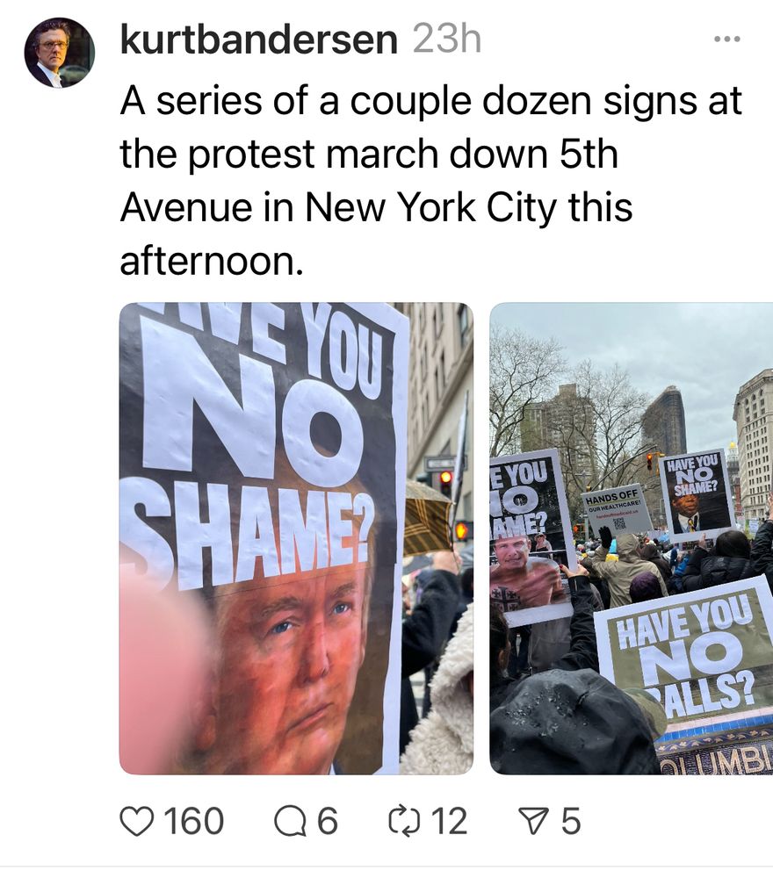Open the three-dot more options menu
The height and width of the screenshot is (878, 773).
[x=727, y=39]
